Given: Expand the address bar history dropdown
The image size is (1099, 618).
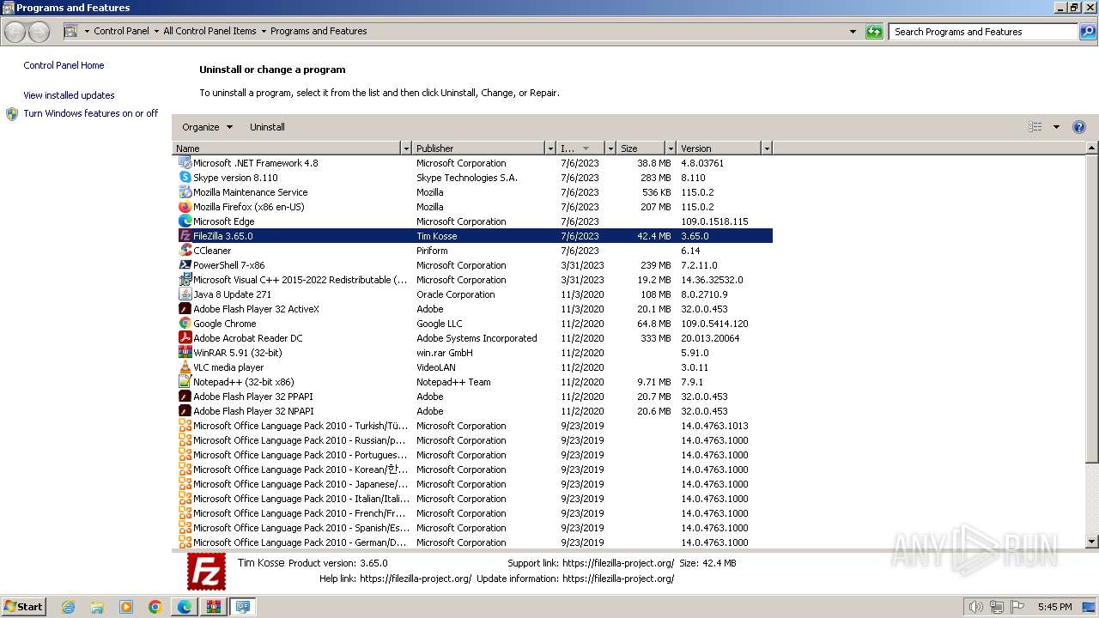Looking at the screenshot, I should [x=853, y=32].
